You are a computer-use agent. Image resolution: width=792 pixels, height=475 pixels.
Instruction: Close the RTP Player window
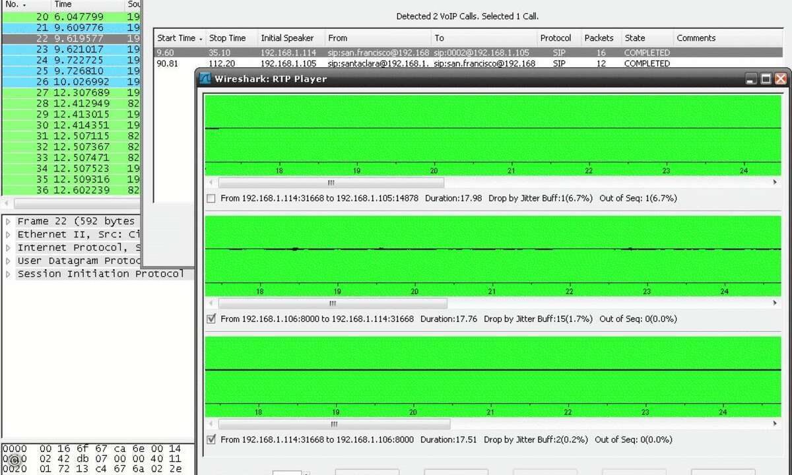tap(780, 79)
